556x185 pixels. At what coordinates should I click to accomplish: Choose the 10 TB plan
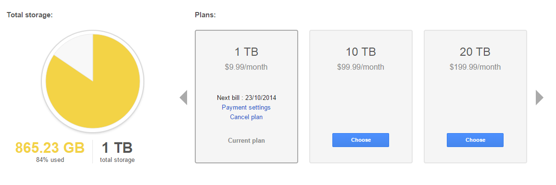(x=361, y=140)
